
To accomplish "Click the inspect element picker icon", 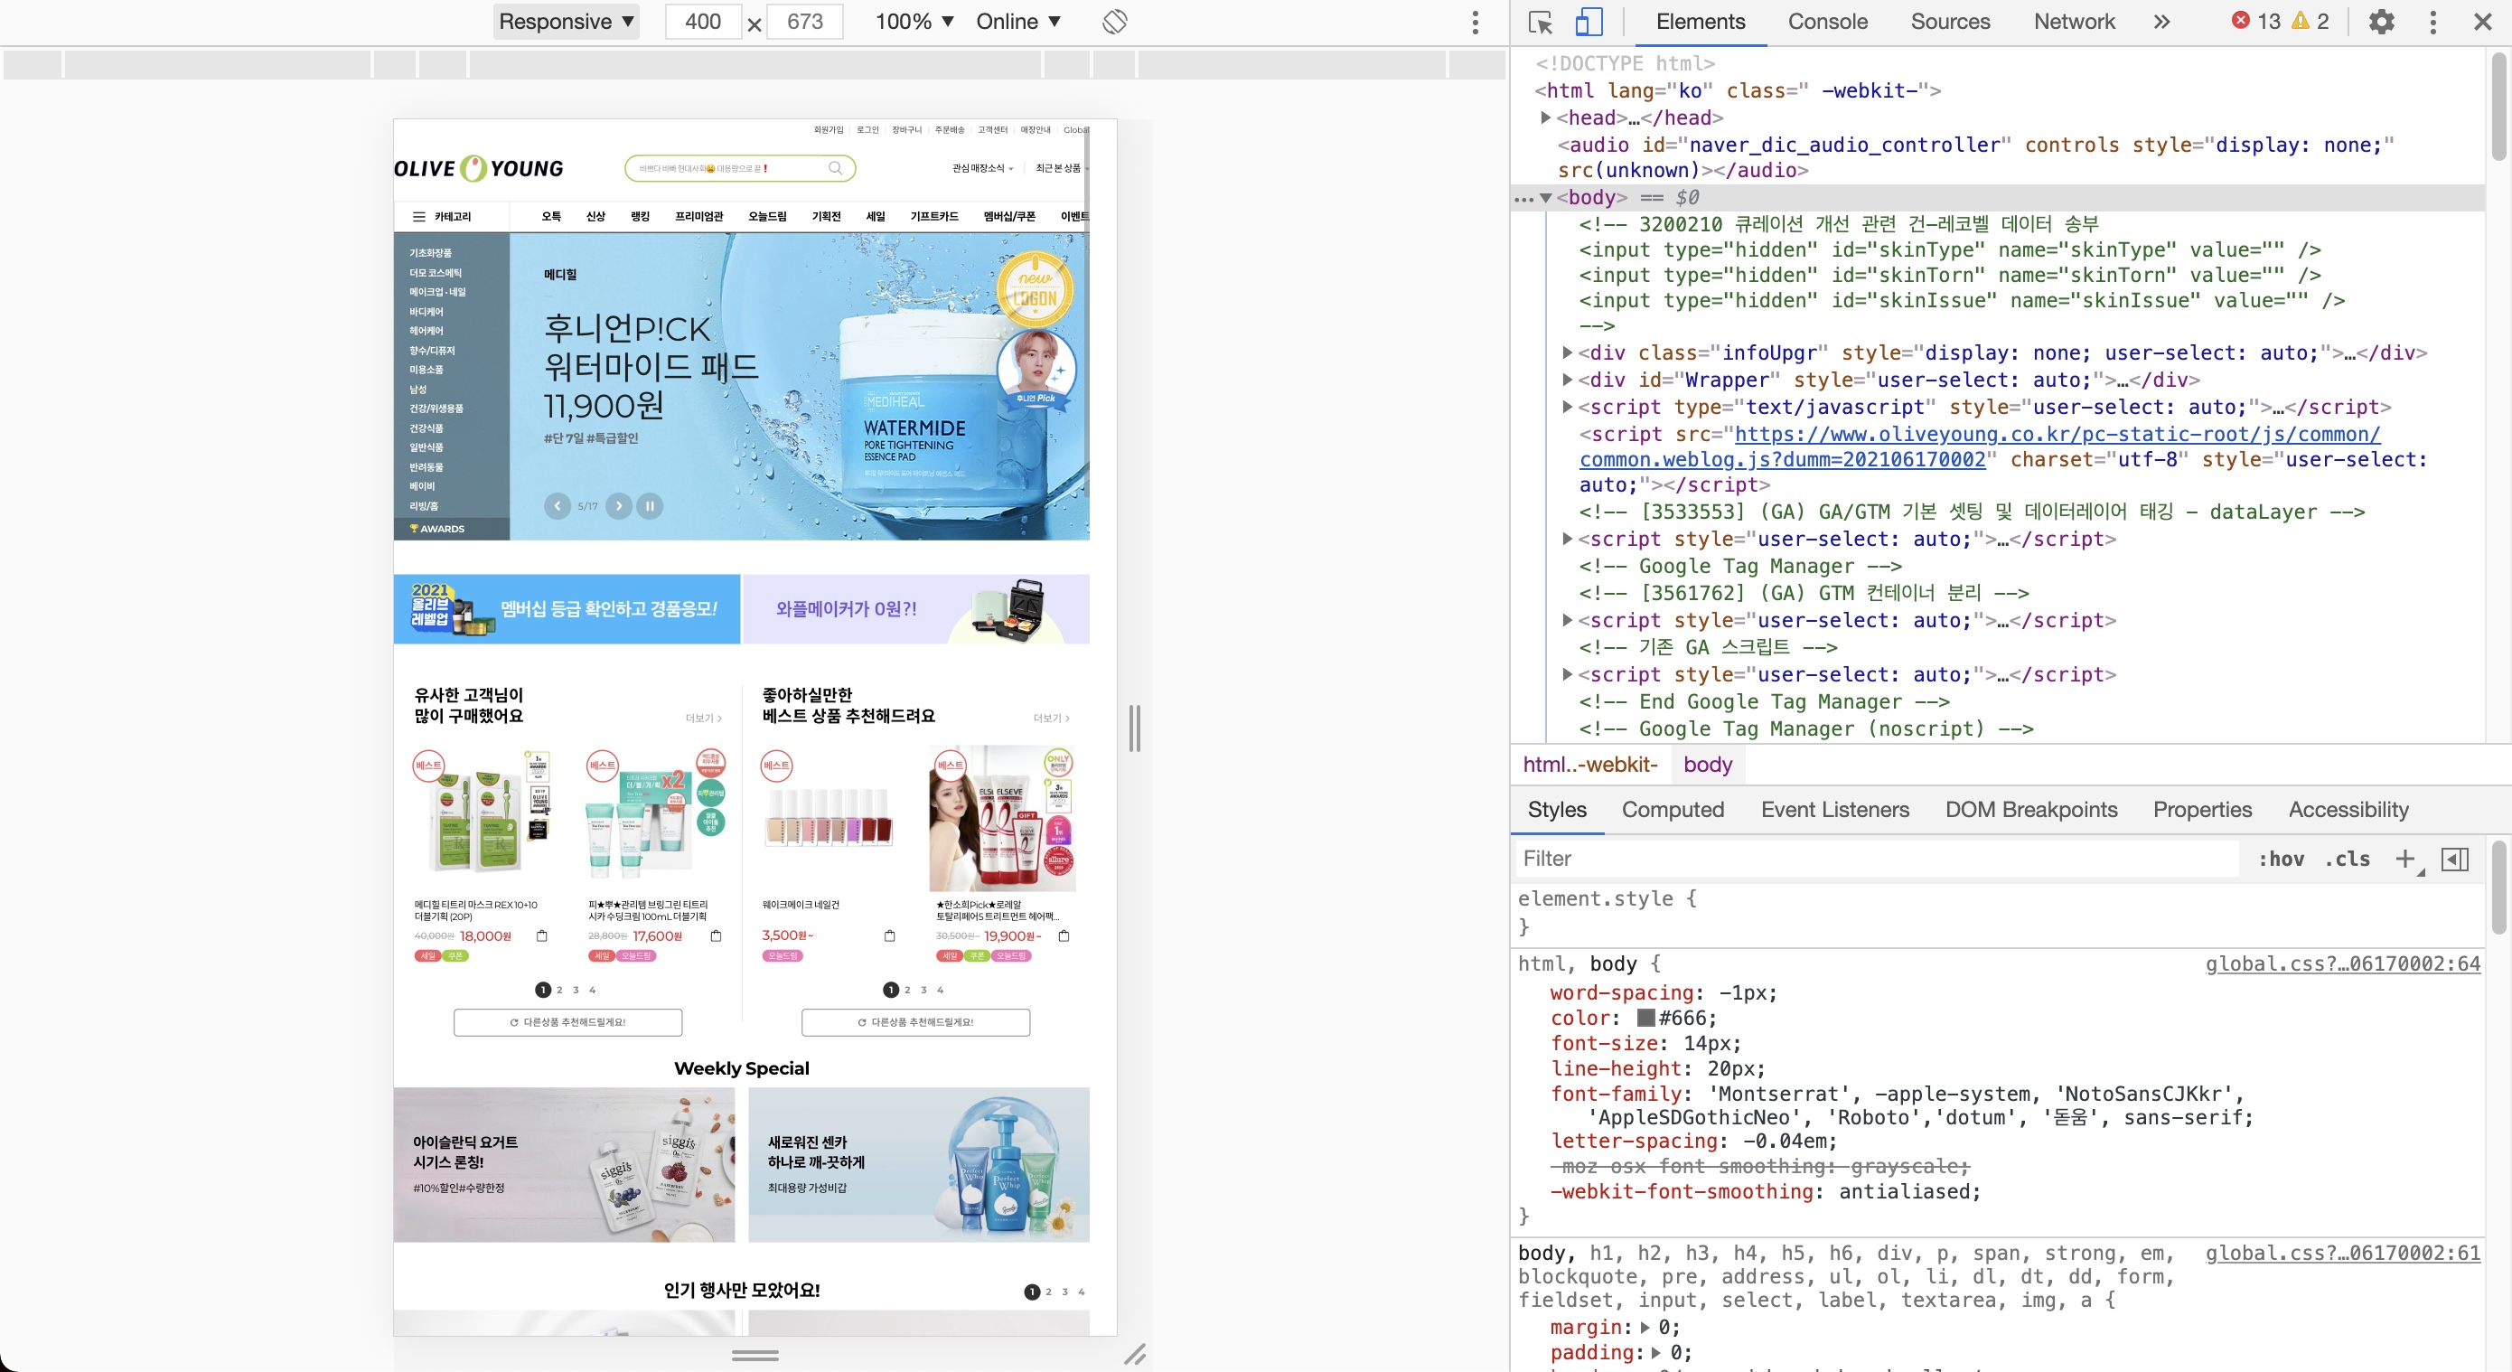I will click(1541, 22).
